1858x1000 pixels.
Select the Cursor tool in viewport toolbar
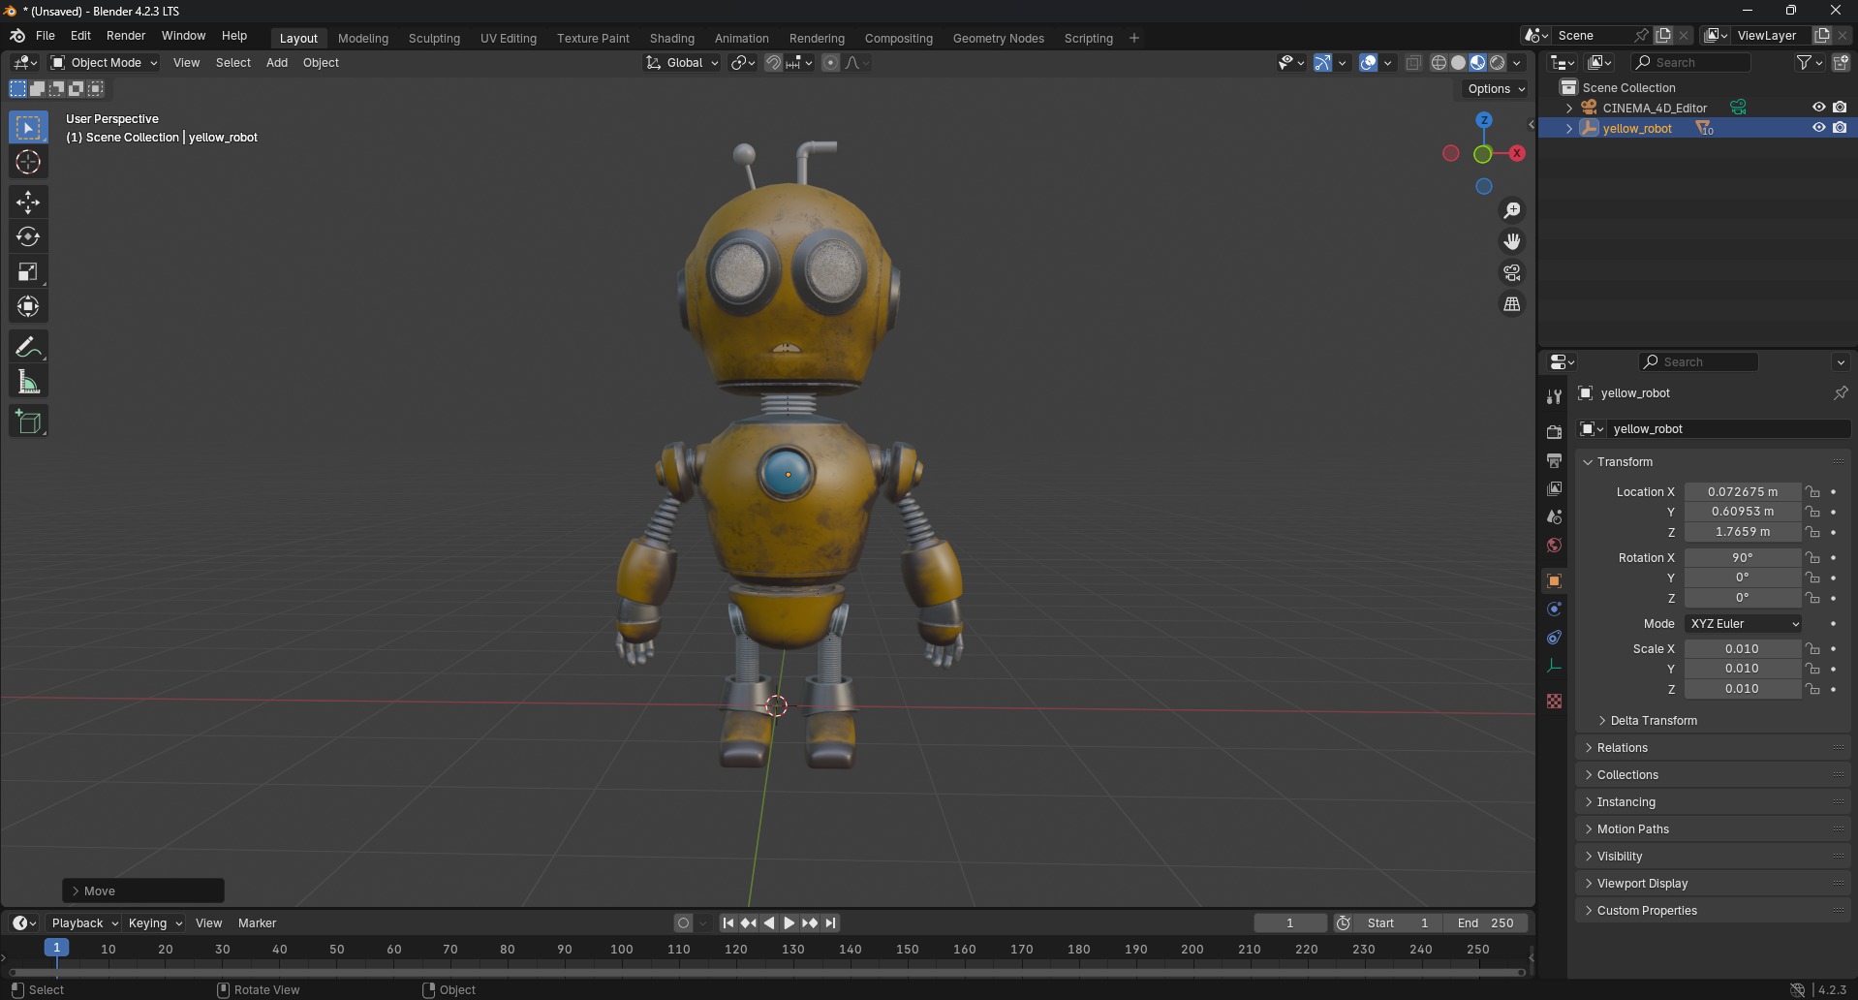tap(28, 162)
